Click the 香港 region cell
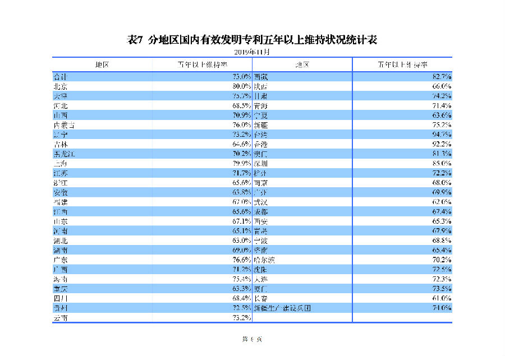Image resolution: width=505 pixels, height=356 pixels. tap(260, 144)
